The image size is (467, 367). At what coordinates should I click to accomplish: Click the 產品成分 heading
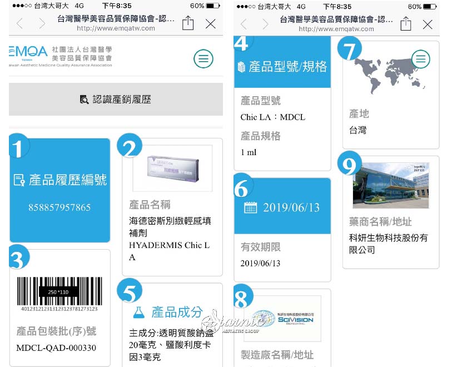pos(177,312)
